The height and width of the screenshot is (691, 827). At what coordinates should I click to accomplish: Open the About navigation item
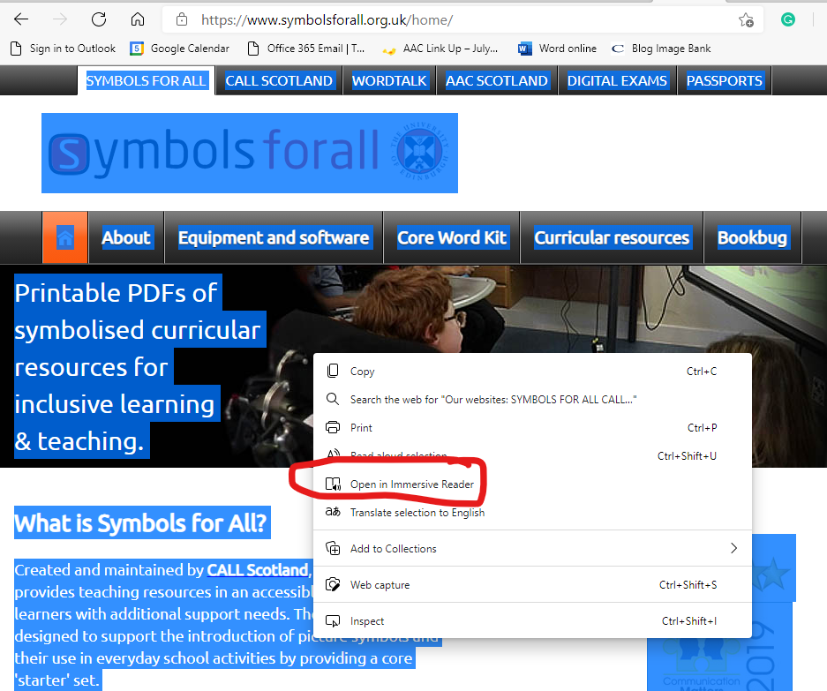(x=126, y=237)
